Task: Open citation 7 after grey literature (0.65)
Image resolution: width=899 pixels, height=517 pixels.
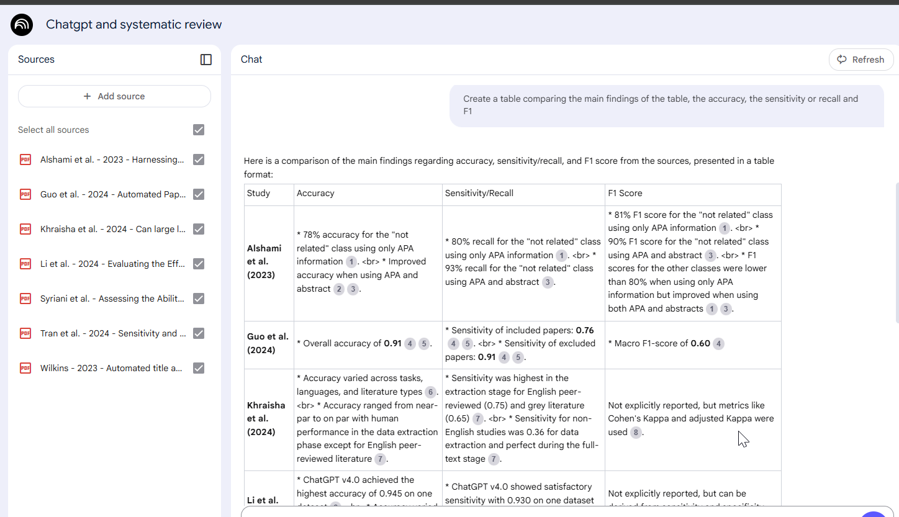Action: [x=477, y=419]
